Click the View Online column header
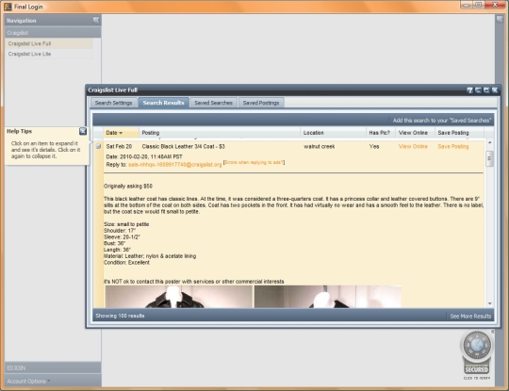The image size is (509, 391). tap(415, 133)
